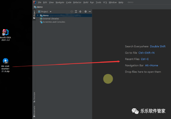The height and width of the screenshot is (119, 171).
Task: Click the Select Opened File target icon
Action: [x=72, y=12]
